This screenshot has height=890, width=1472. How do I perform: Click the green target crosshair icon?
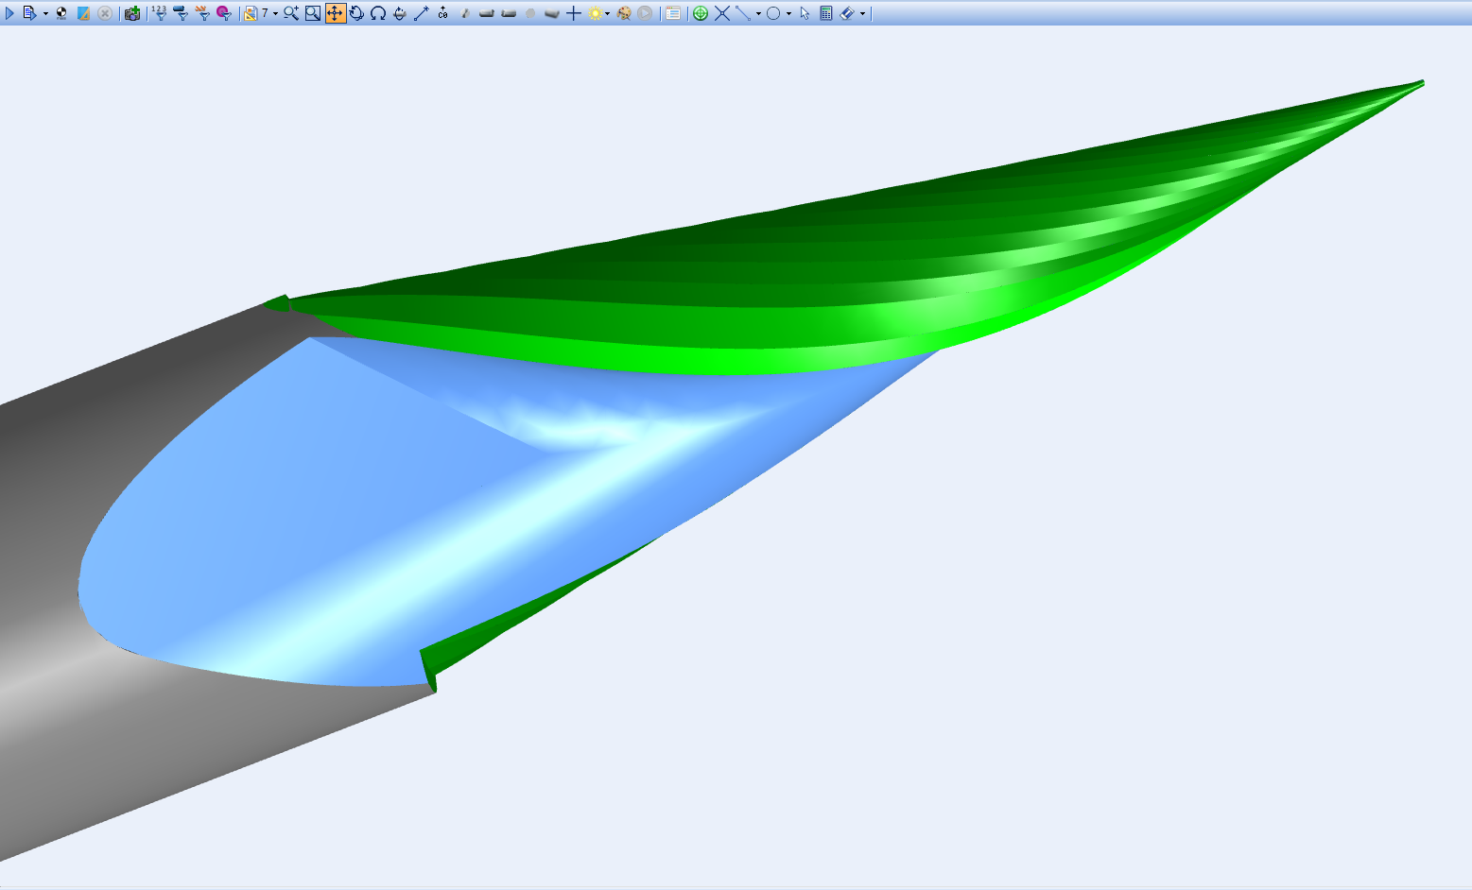click(x=701, y=13)
